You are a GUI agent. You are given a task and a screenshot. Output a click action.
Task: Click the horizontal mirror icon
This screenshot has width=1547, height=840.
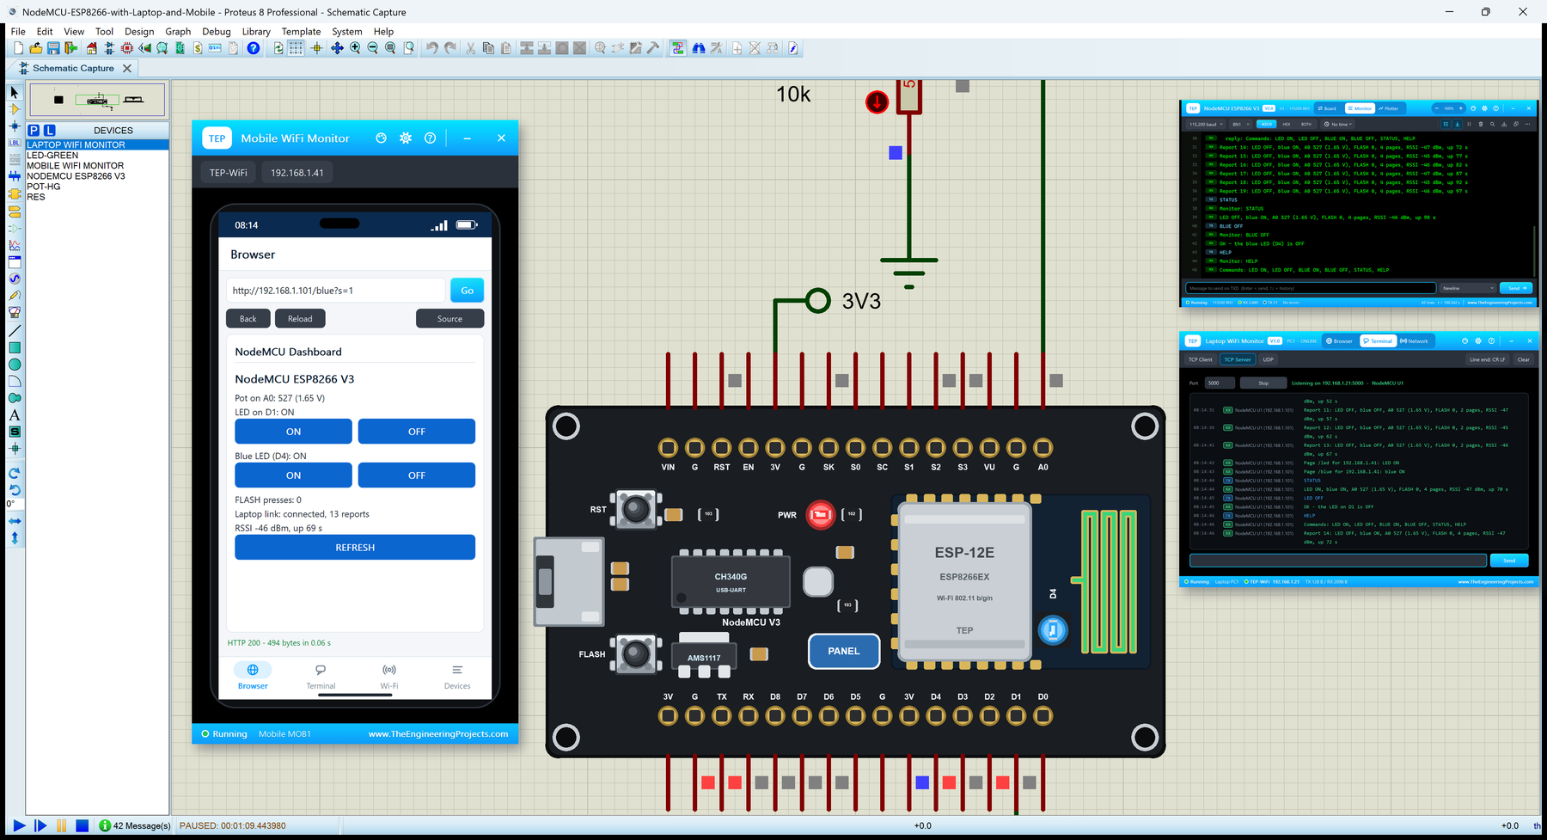pos(15,521)
